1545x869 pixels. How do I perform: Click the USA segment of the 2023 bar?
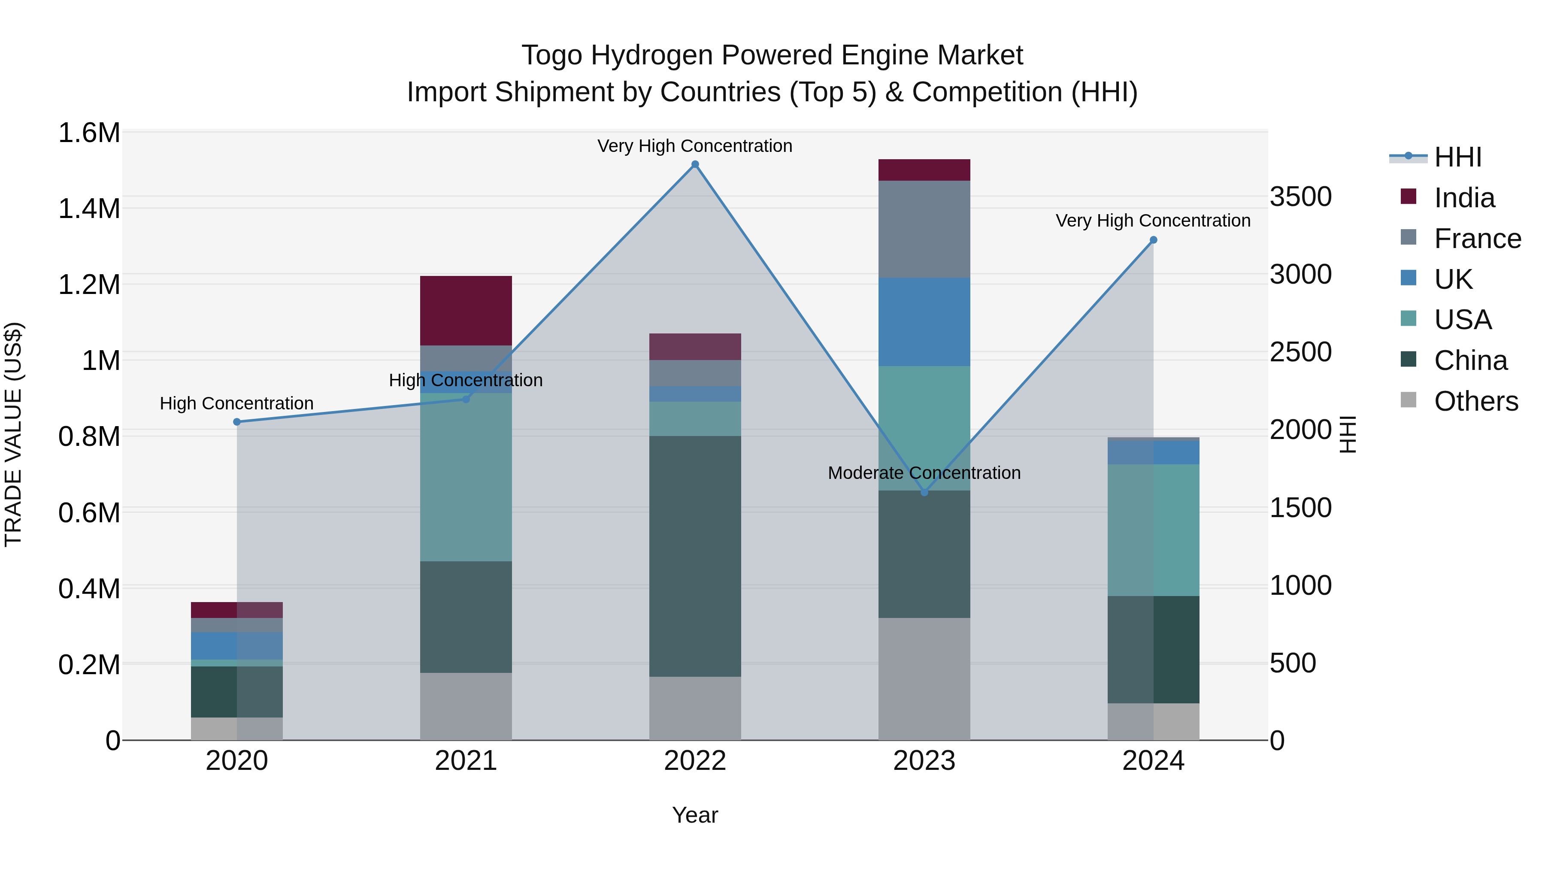[x=924, y=428]
